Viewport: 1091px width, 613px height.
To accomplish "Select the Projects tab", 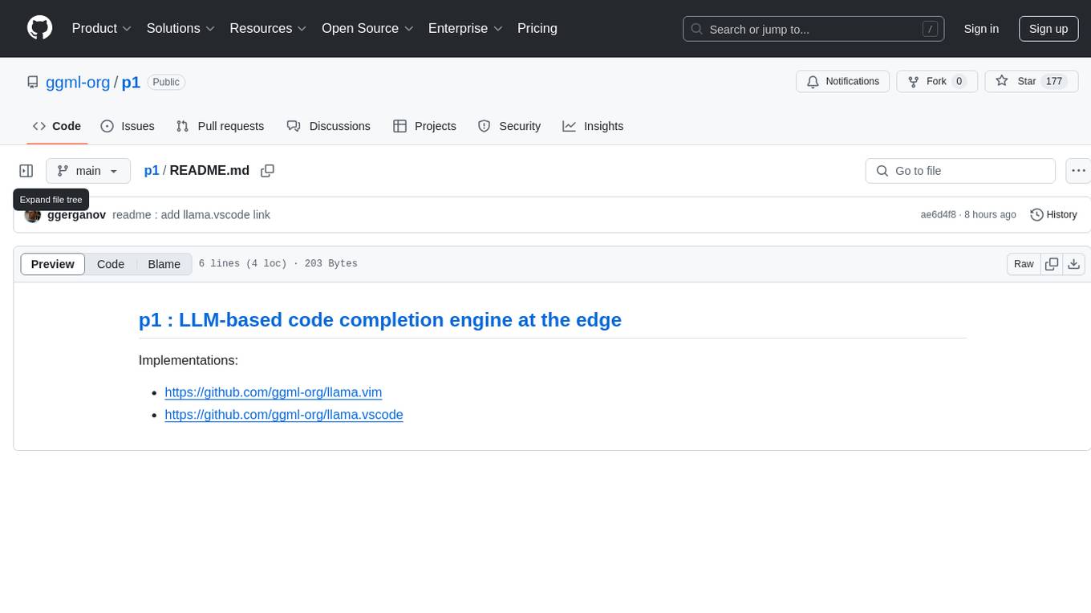I will click(425, 126).
